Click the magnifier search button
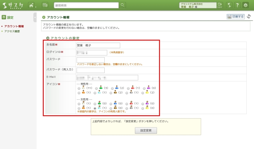The image size is (254, 149). pos(122,5)
